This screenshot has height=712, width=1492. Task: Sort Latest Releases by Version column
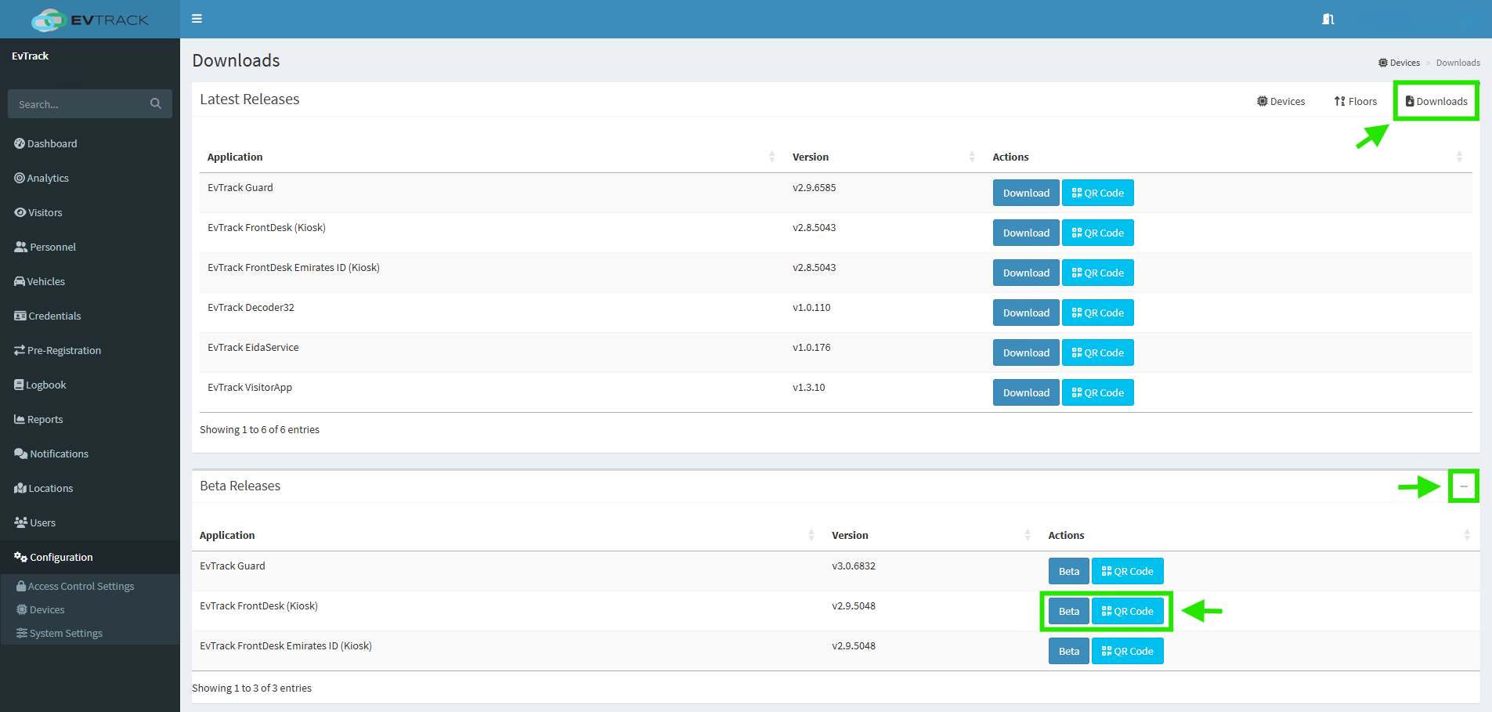(x=884, y=157)
